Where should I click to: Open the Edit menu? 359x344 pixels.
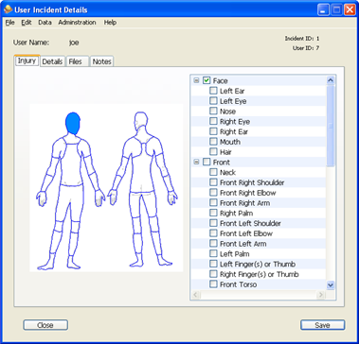coord(27,23)
